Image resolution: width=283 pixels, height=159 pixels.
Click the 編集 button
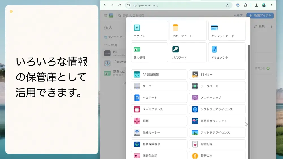[259, 26]
